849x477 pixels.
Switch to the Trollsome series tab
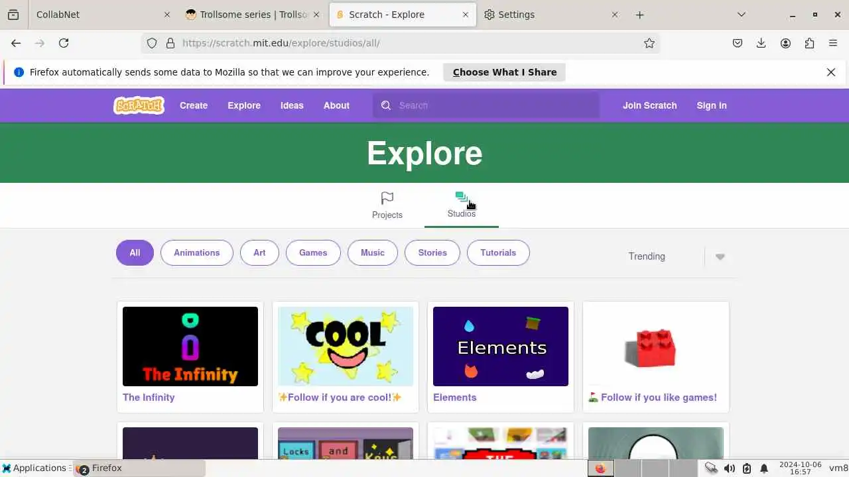click(253, 15)
